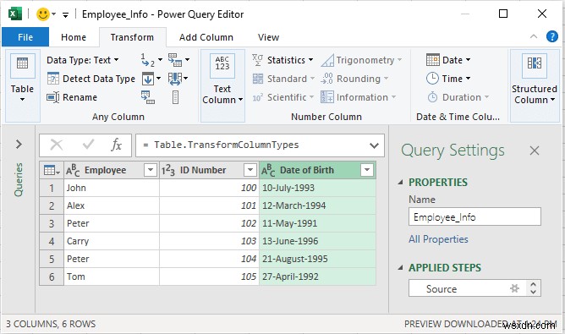
Task: Switch to the Home tab
Action: (74, 37)
